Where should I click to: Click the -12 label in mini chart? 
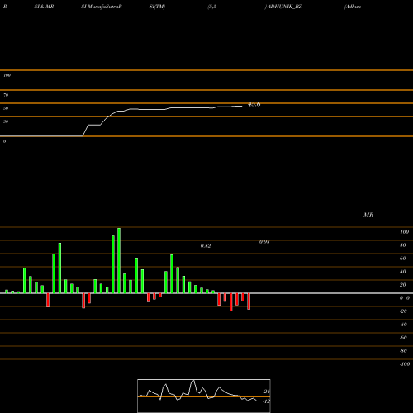[x=266, y=401]
